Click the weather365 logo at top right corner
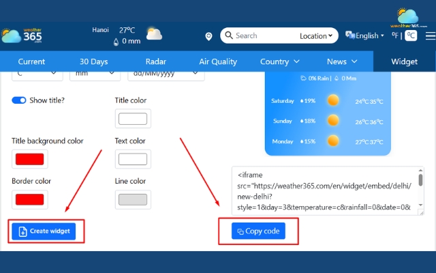 click(x=408, y=18)
